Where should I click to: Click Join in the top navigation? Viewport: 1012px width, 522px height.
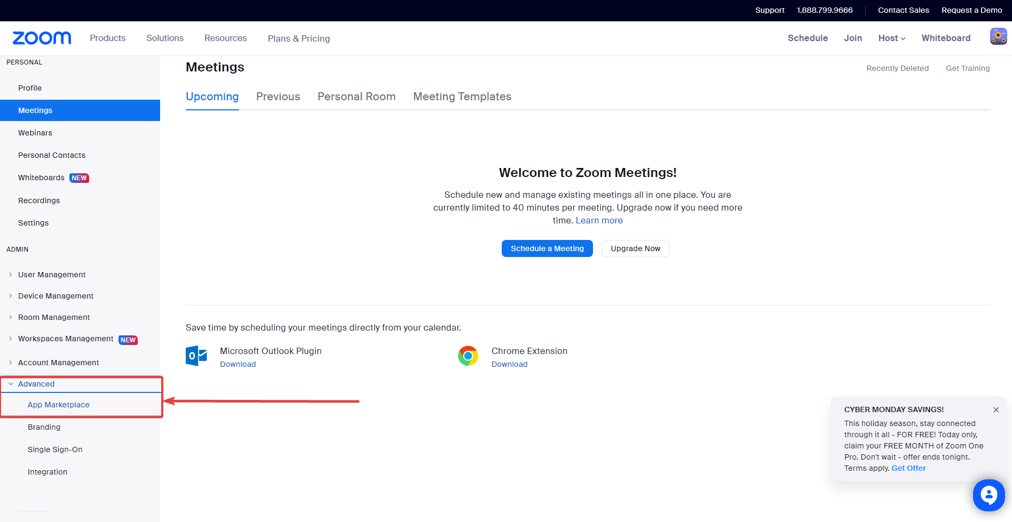click(853, 38)
